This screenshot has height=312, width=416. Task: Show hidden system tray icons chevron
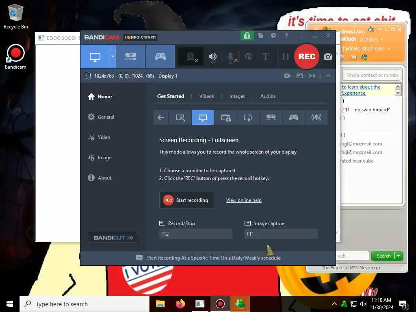334,304
